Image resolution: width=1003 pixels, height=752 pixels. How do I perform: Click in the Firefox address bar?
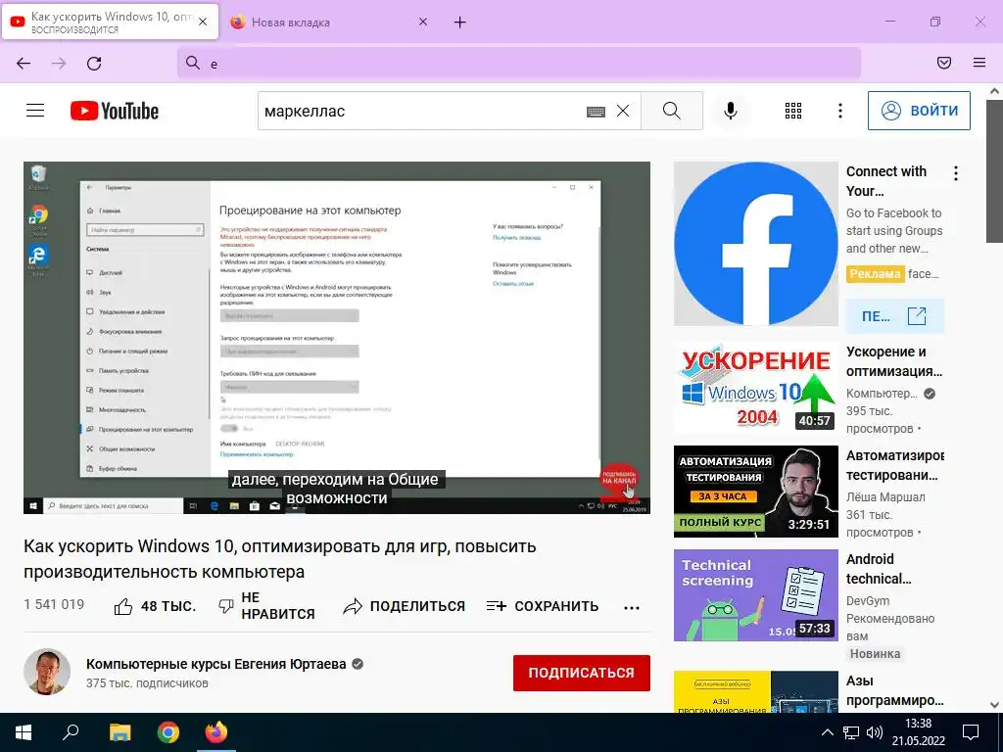[519, 64]
